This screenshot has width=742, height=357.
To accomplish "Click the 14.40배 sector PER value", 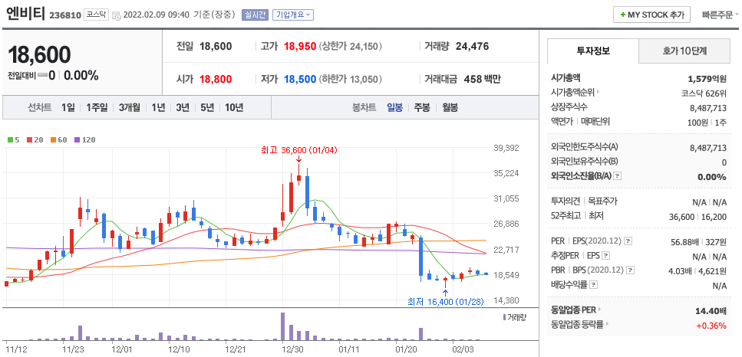I will [x=711, y=311].
